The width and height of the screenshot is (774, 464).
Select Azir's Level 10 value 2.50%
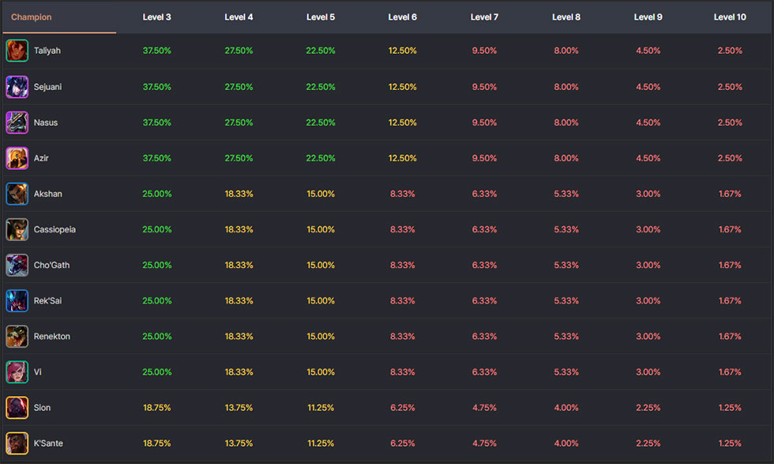(730, 158)
